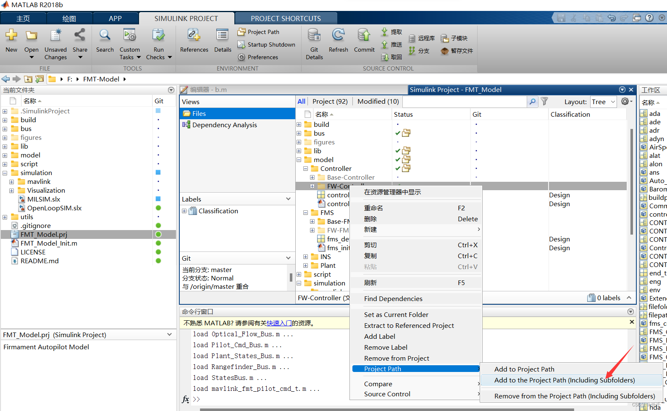Viewport: 667px width, 411px height.
Task: Open Startup Shutdown settings
Action: tap(266, 45)
